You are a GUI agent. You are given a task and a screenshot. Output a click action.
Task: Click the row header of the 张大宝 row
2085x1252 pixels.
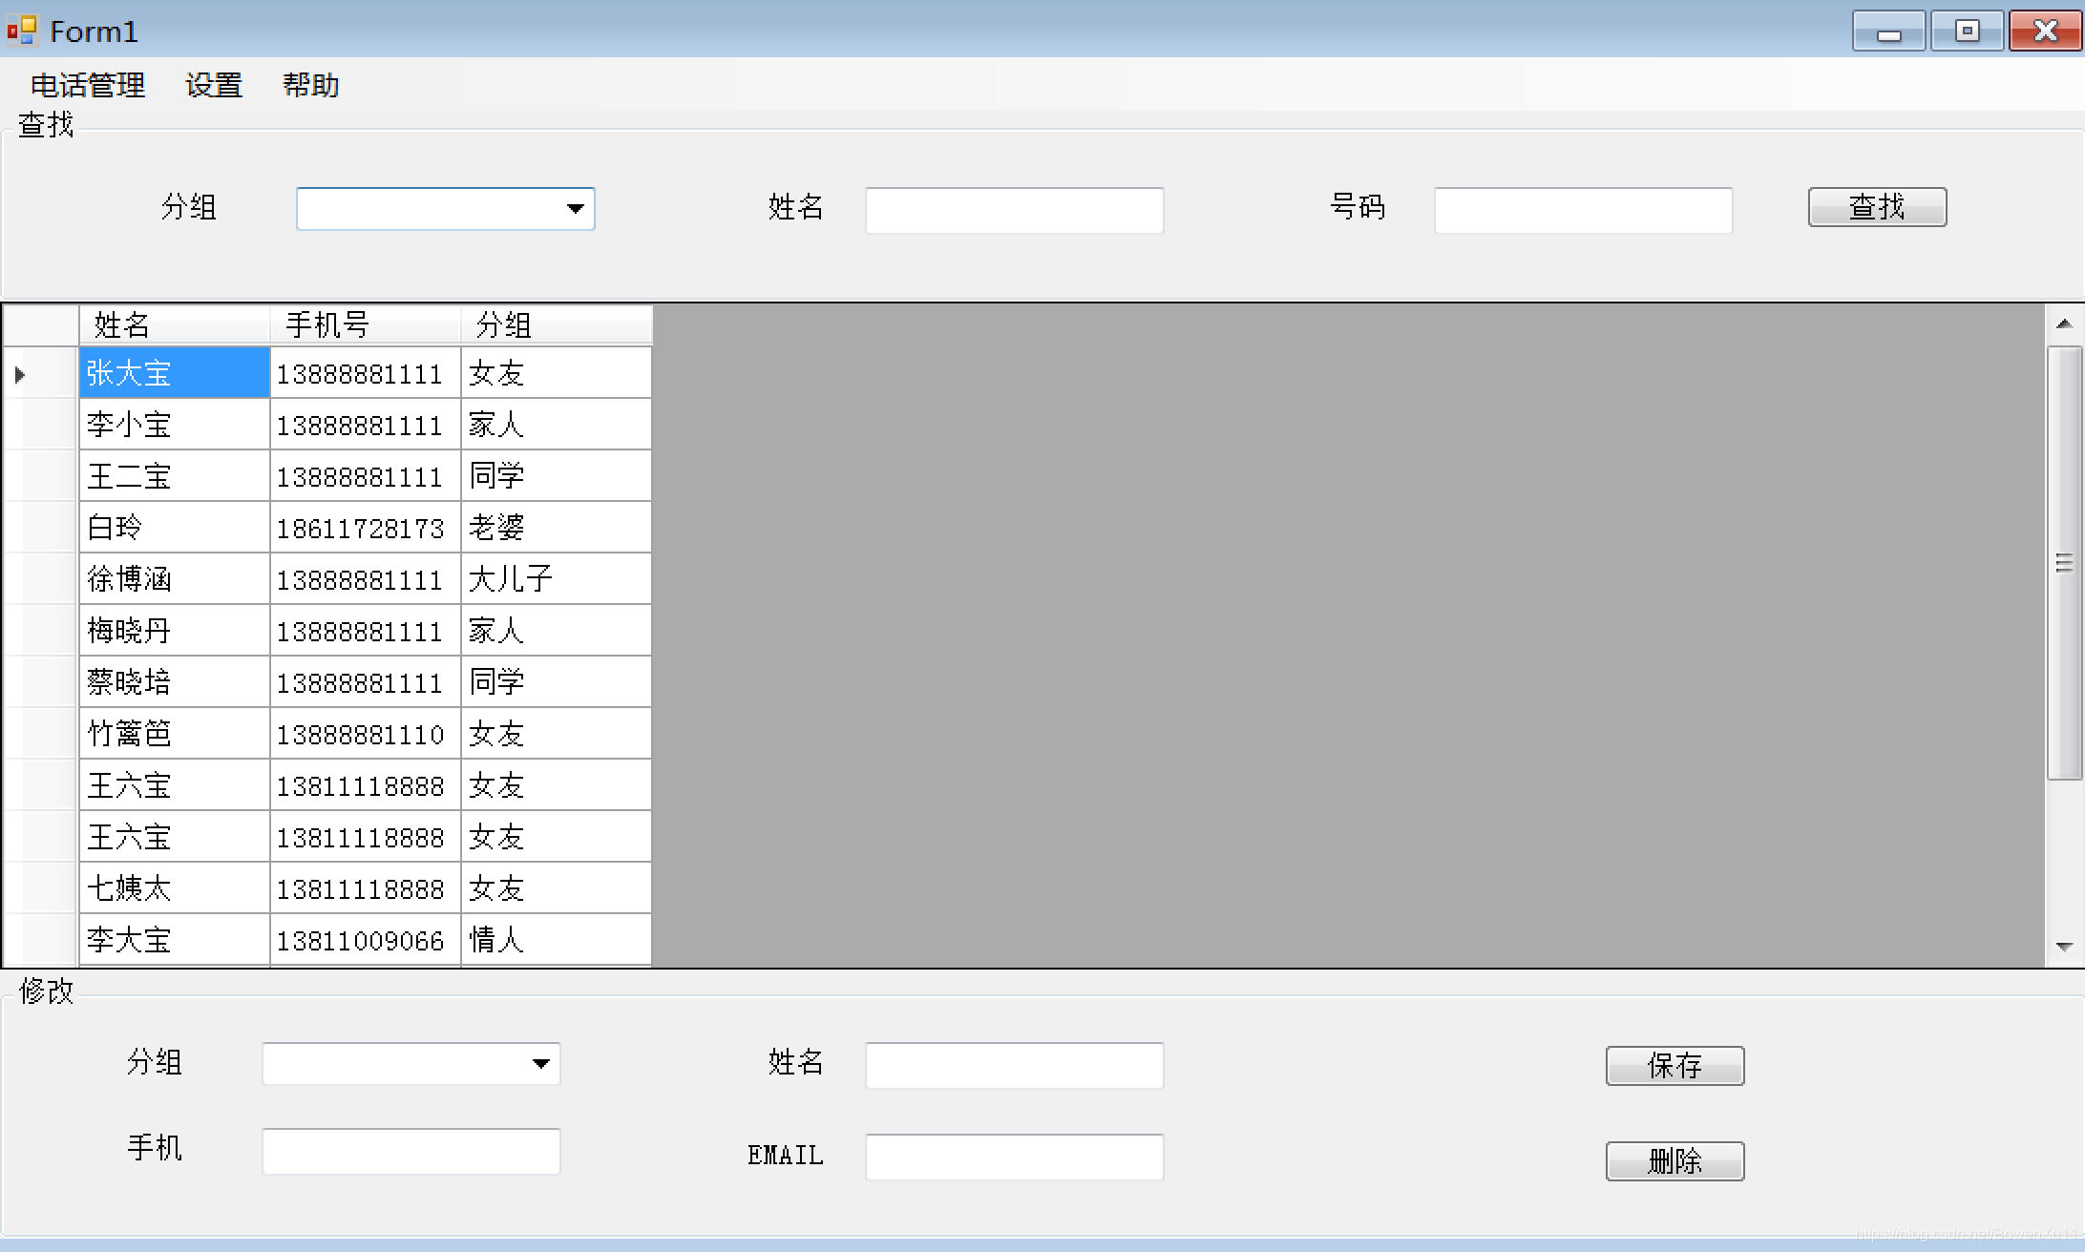[41, 373]
